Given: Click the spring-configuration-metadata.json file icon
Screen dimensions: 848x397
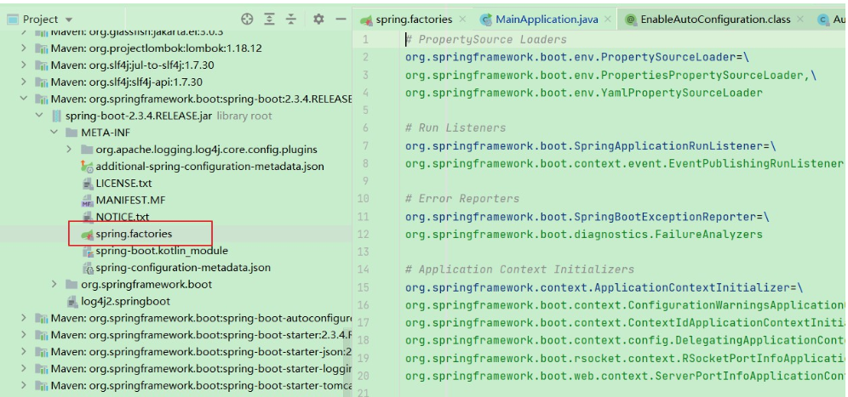Looking at the screenshot, I should pyautogui.click(x=87, y=268).
